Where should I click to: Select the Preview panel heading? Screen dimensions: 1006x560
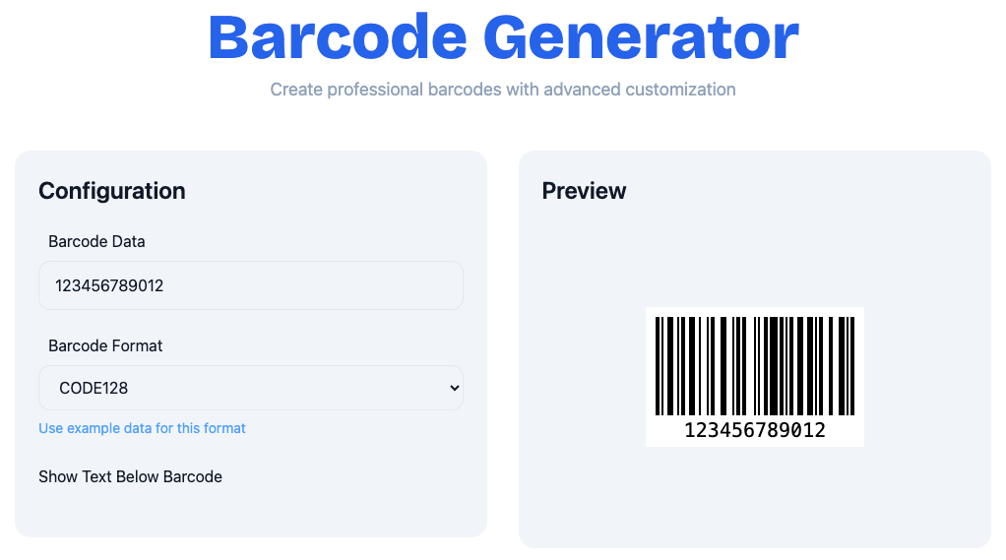584,191
